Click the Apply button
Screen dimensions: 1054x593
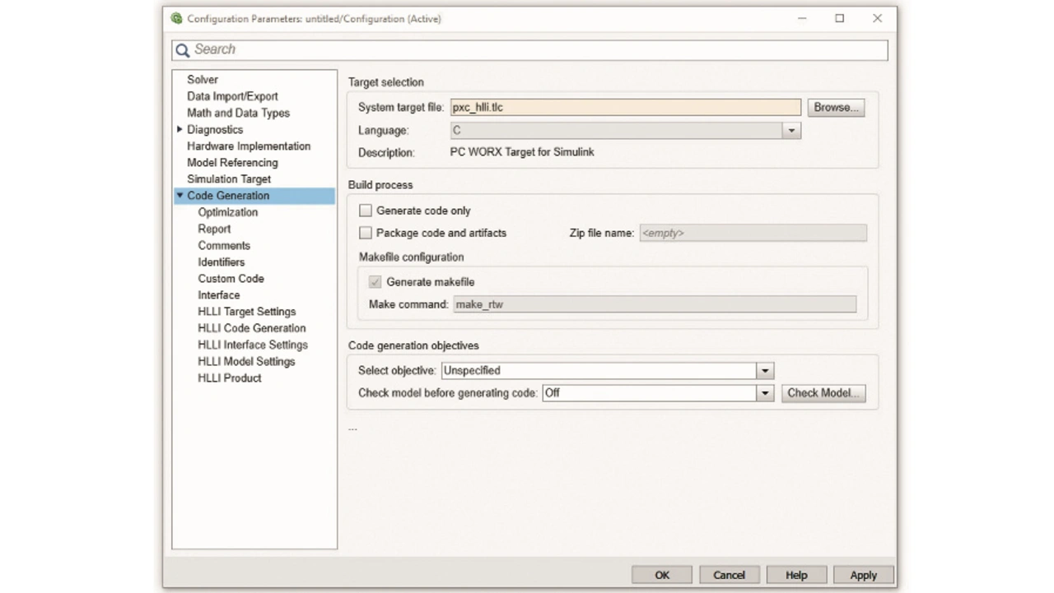click(x=863, y=575)
